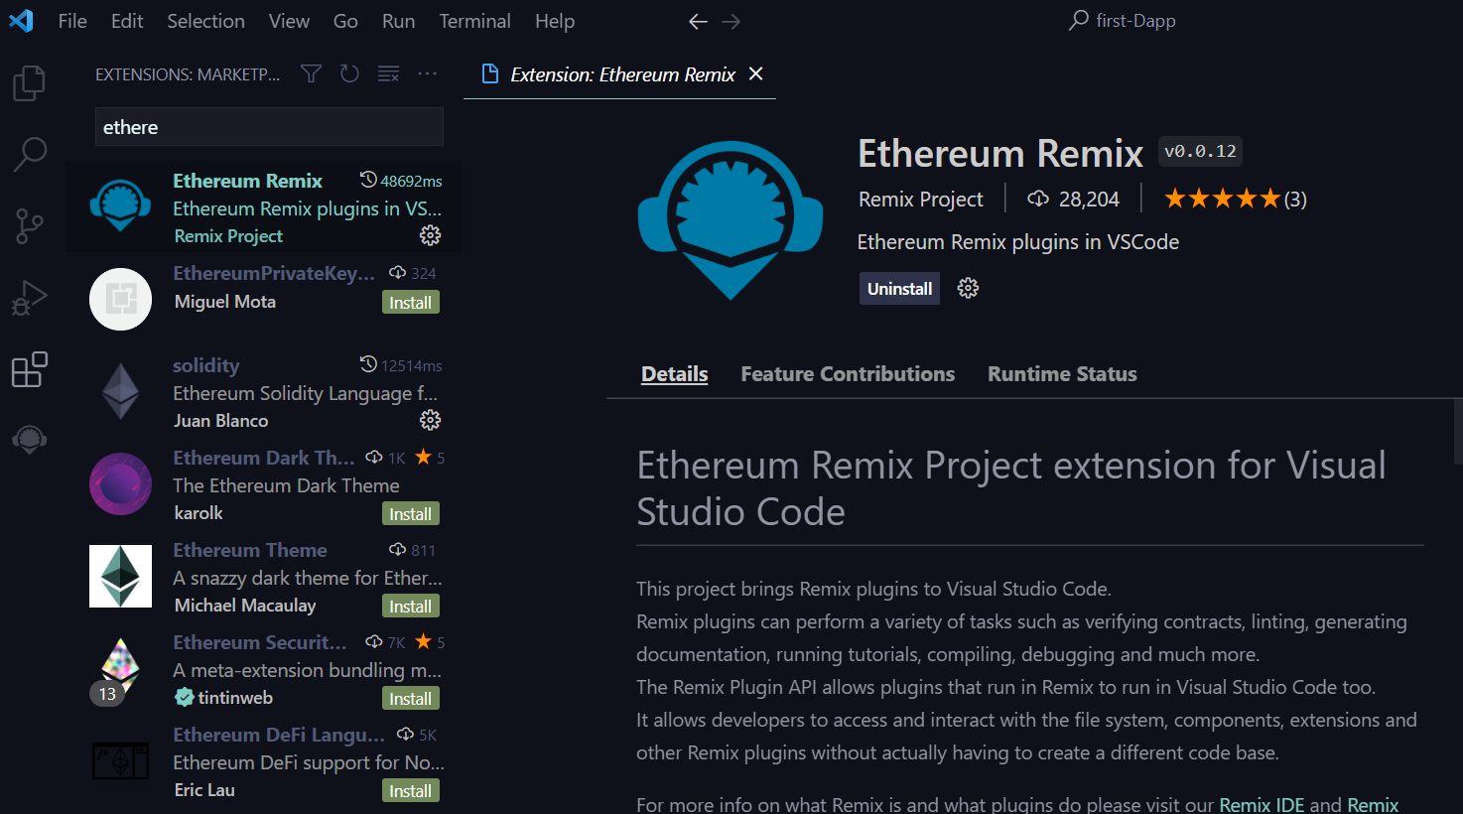Click 'The Ethereum Dark Theme' description
This screenshot has height=814, width=1463.
click(286, 485)
